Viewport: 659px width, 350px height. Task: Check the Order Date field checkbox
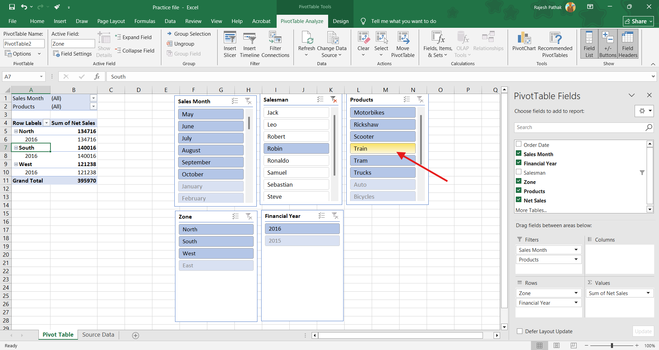coord(519,144)
